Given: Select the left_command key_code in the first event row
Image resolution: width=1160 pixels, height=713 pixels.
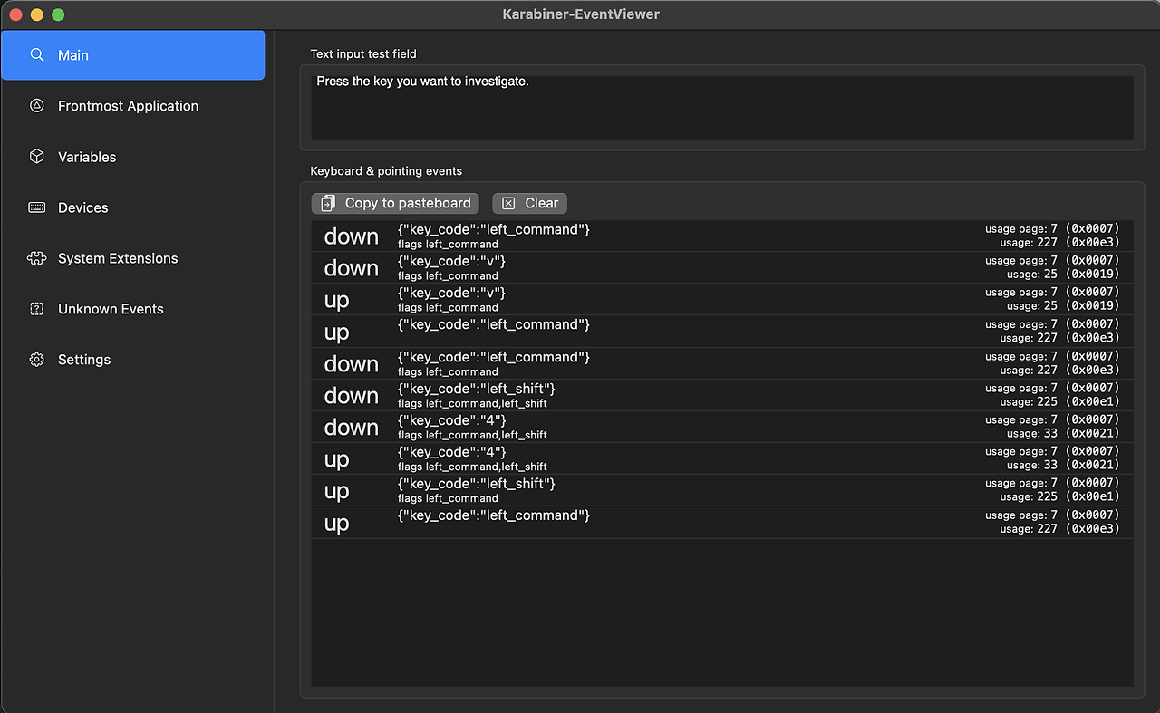Looking at the screenshot, I should coord(494,229).
